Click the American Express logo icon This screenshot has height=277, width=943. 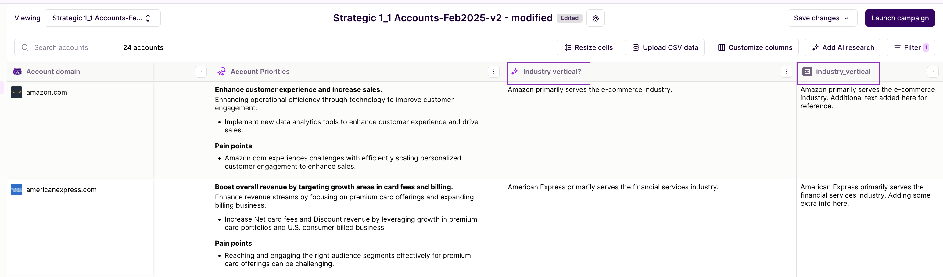[x=16, y=190]
